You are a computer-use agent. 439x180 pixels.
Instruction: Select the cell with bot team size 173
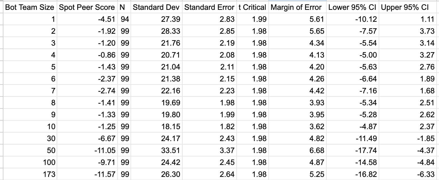[x=30, y=174]
